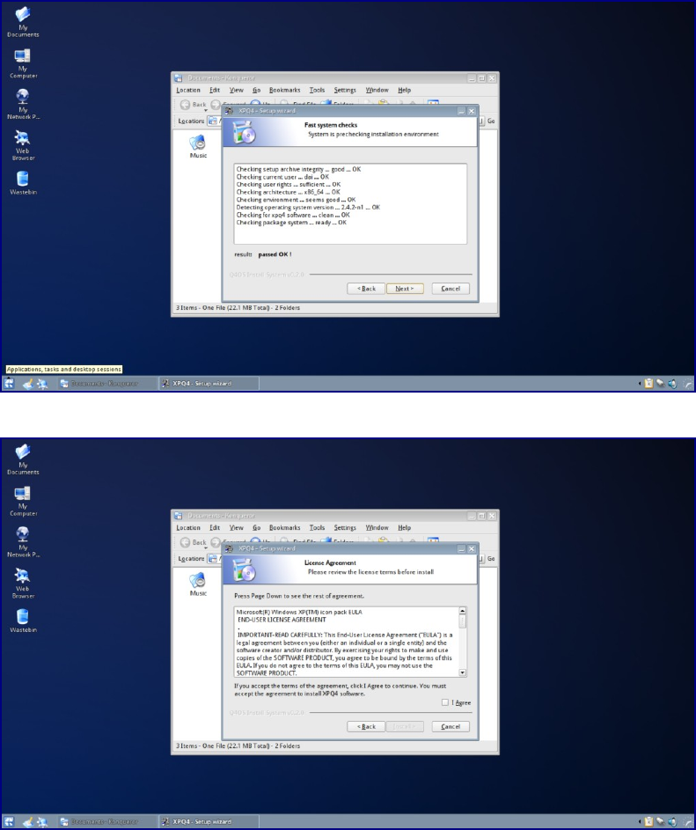Screen dimensions: 696x830
Task: Open Settings menu in lower Konqueror window
Action: 345,528
